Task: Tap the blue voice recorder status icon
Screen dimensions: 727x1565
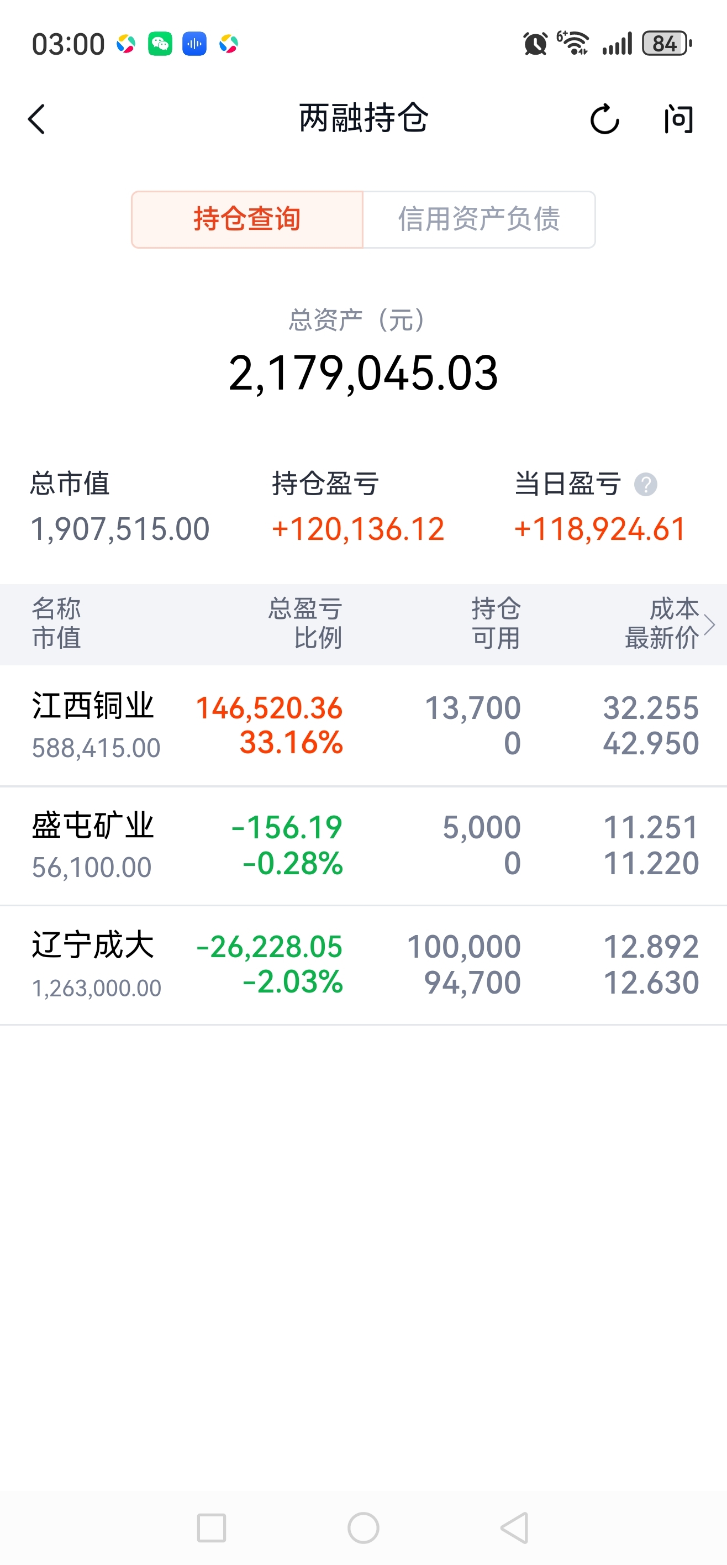Action: (x=194, y=44)
